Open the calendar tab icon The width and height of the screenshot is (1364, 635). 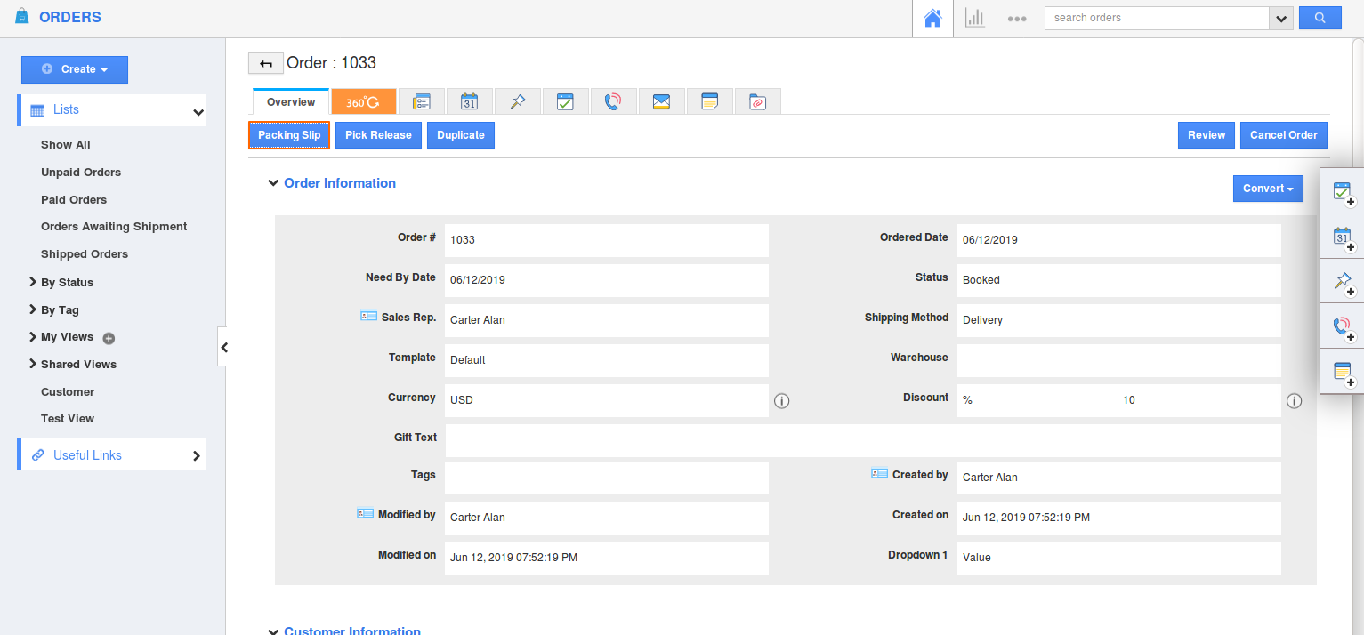point(469,101)
